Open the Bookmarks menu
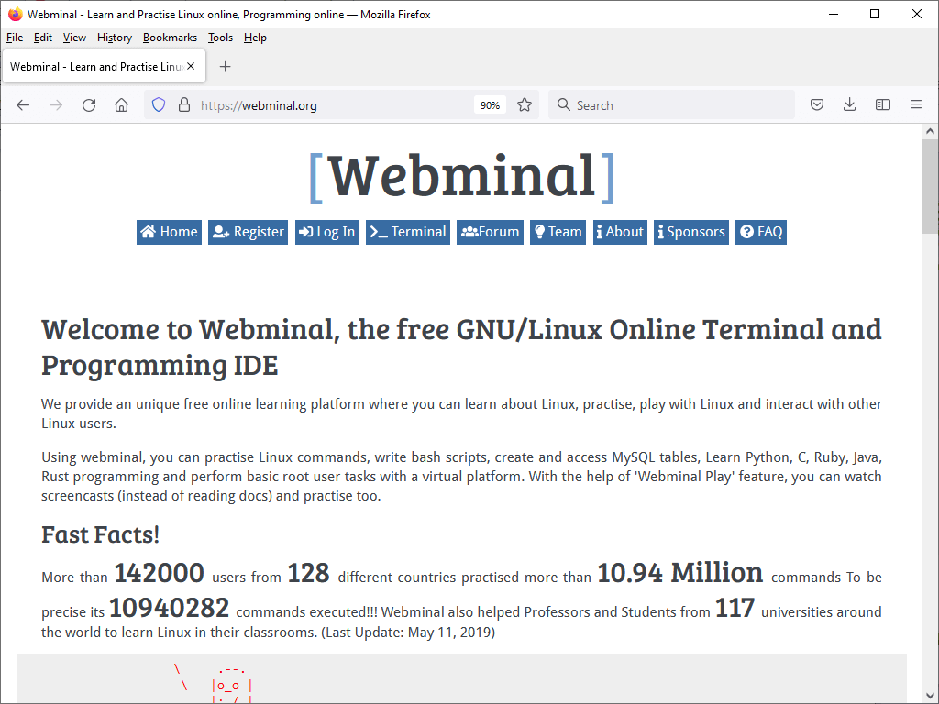This screenshot has width=939, height=704. [x=170, y=38]
